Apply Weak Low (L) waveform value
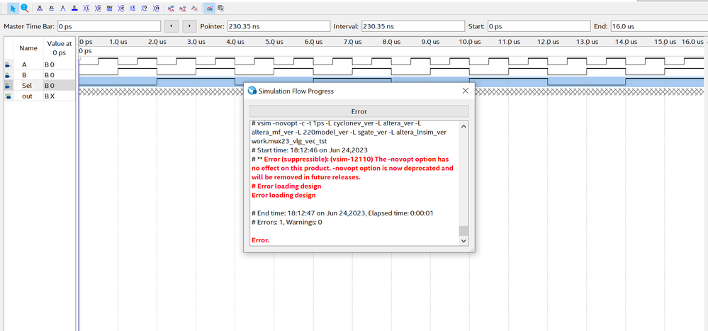The image size is (708, 331). (86, 8)
